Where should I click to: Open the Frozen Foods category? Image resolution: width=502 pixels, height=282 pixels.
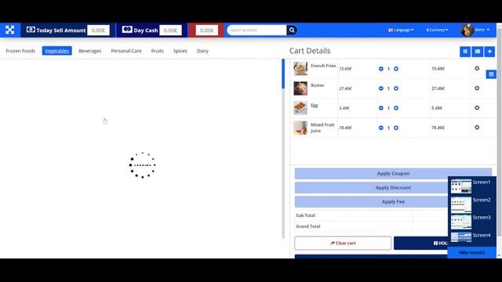[20, 51]
